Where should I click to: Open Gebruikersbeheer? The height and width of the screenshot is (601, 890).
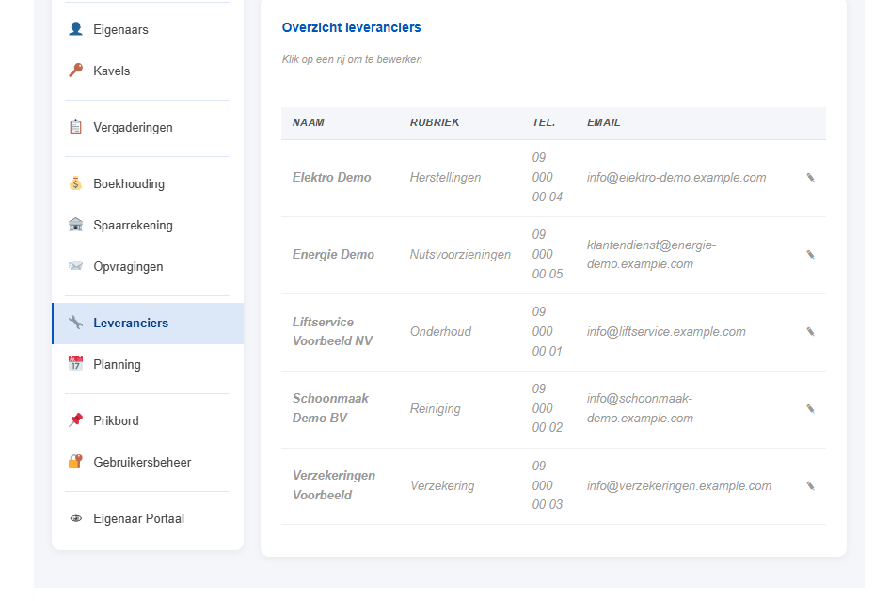tap(148, 462)
